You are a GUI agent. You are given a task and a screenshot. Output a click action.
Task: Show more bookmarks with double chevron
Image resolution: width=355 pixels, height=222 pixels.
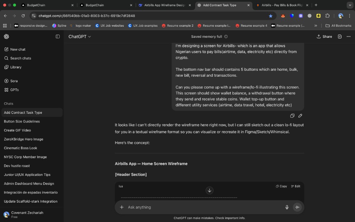click(315, 26)
